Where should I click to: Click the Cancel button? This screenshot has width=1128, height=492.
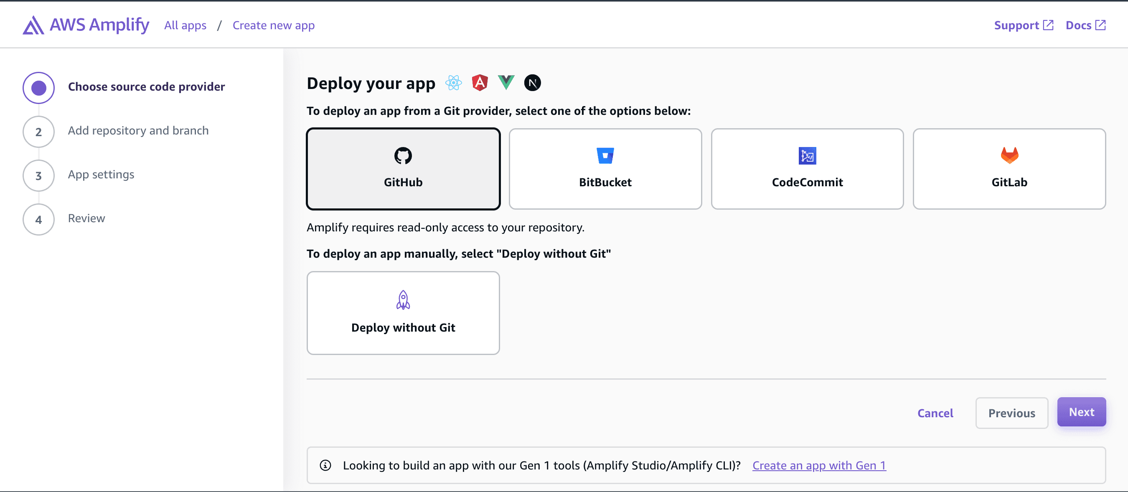pyautogui.click(x=935, y=412)
